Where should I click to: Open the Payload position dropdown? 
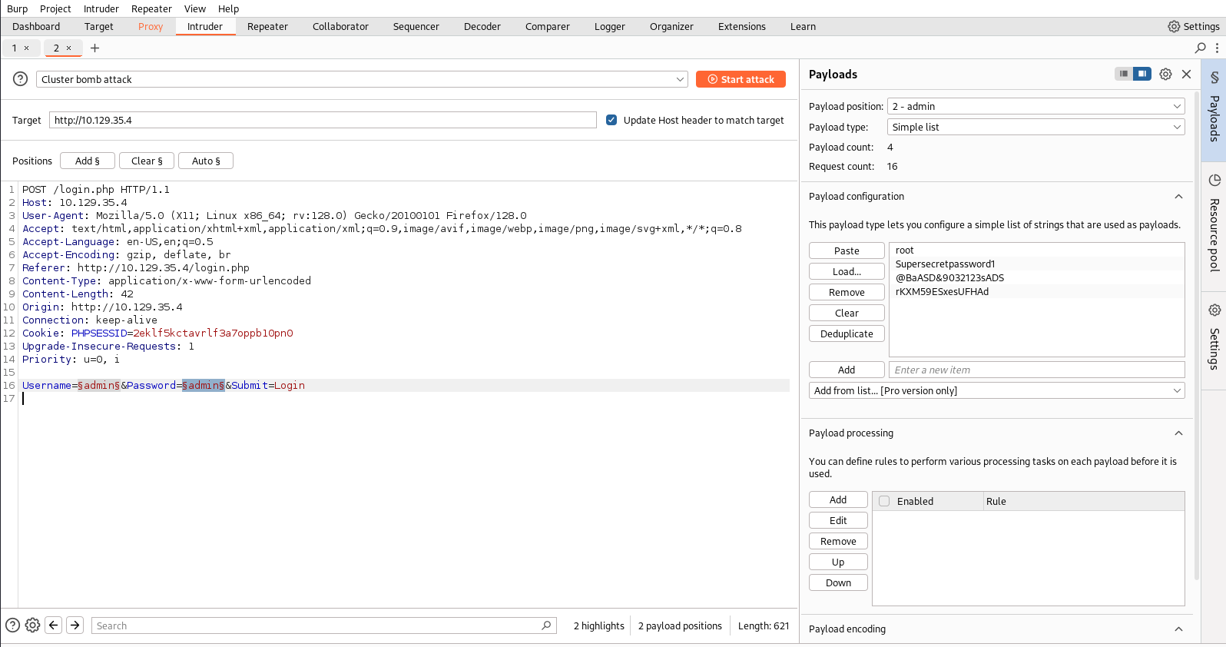click(1035, 106)
